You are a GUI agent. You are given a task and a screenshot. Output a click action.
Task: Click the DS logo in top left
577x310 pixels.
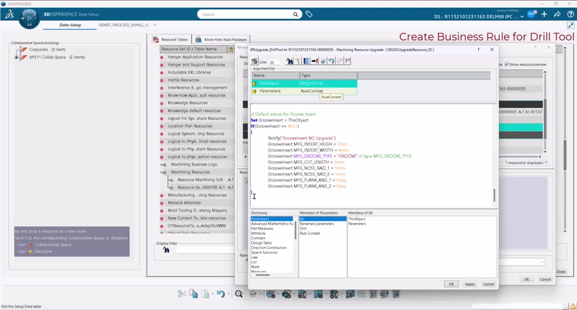[x=9, y=14]
